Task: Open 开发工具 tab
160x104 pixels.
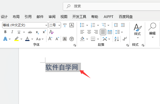Action: tap(79, 17)
